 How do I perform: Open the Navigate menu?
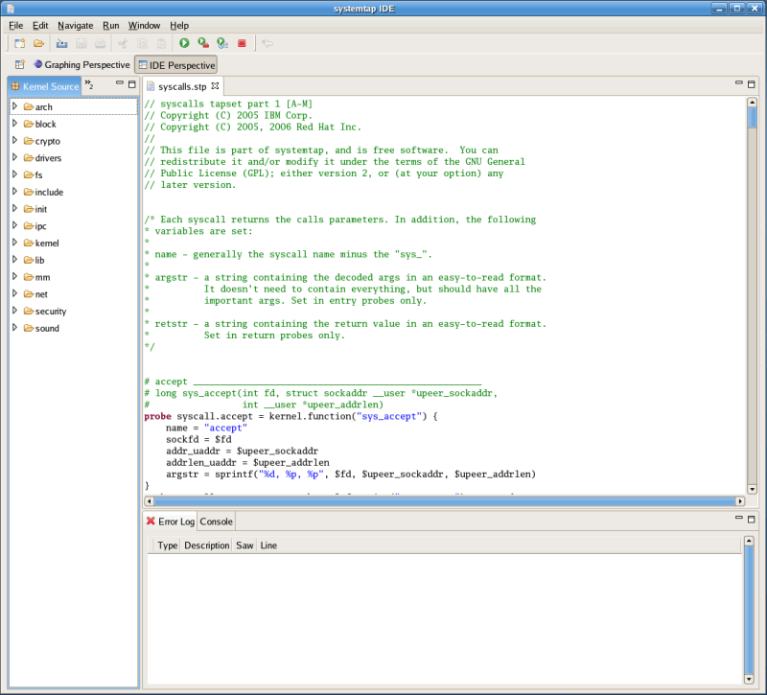(x=75, y=25)
